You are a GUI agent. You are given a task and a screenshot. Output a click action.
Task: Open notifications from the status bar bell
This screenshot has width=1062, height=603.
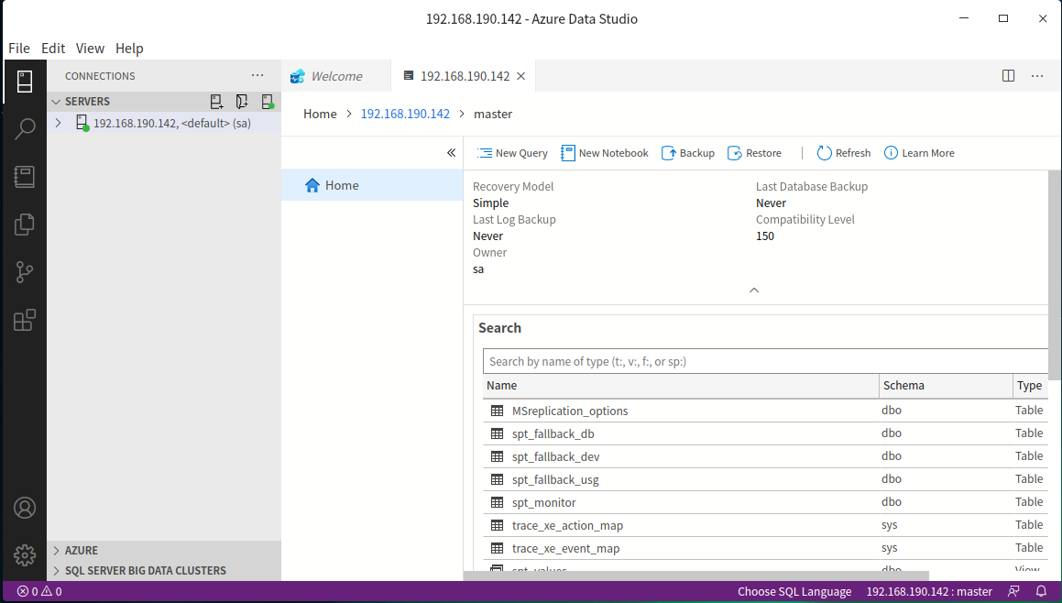point(1042,591)
